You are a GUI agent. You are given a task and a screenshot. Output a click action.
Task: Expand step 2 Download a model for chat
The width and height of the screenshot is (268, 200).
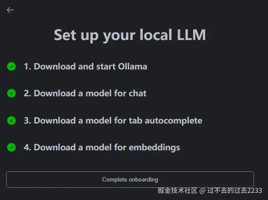[x=85, y=93]
